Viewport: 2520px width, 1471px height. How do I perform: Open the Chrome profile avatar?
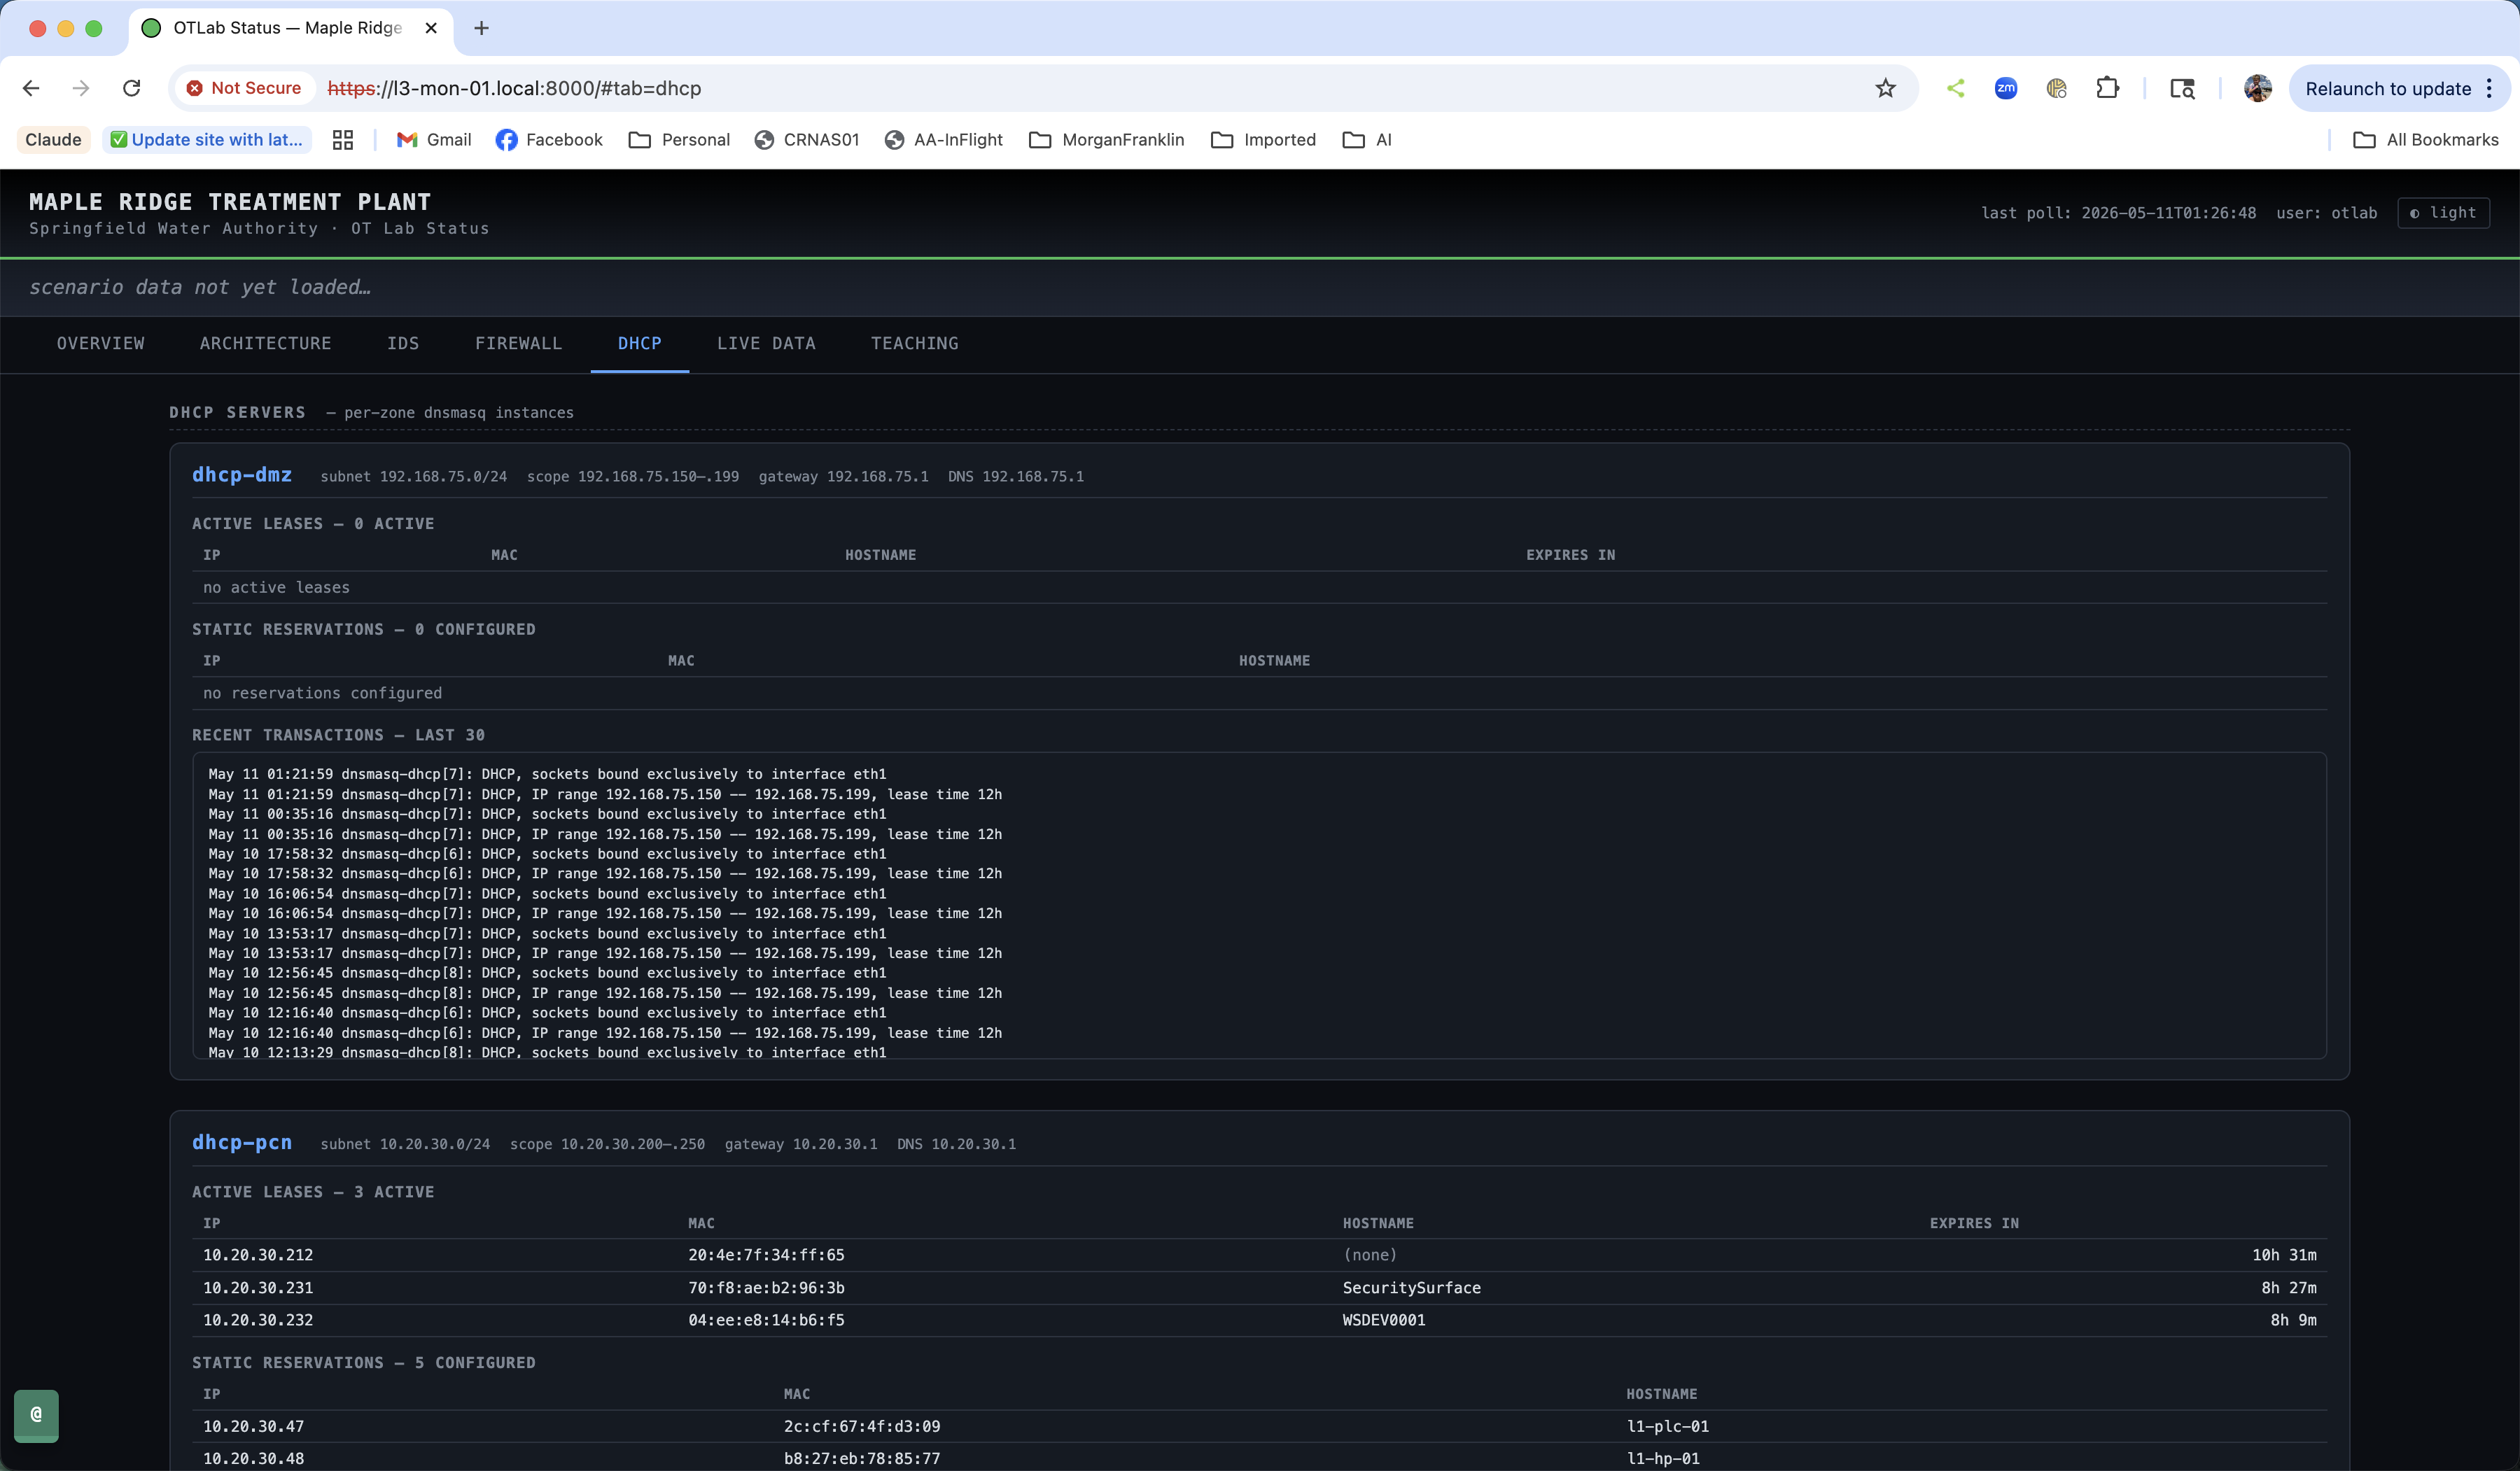coord(2257,88)
